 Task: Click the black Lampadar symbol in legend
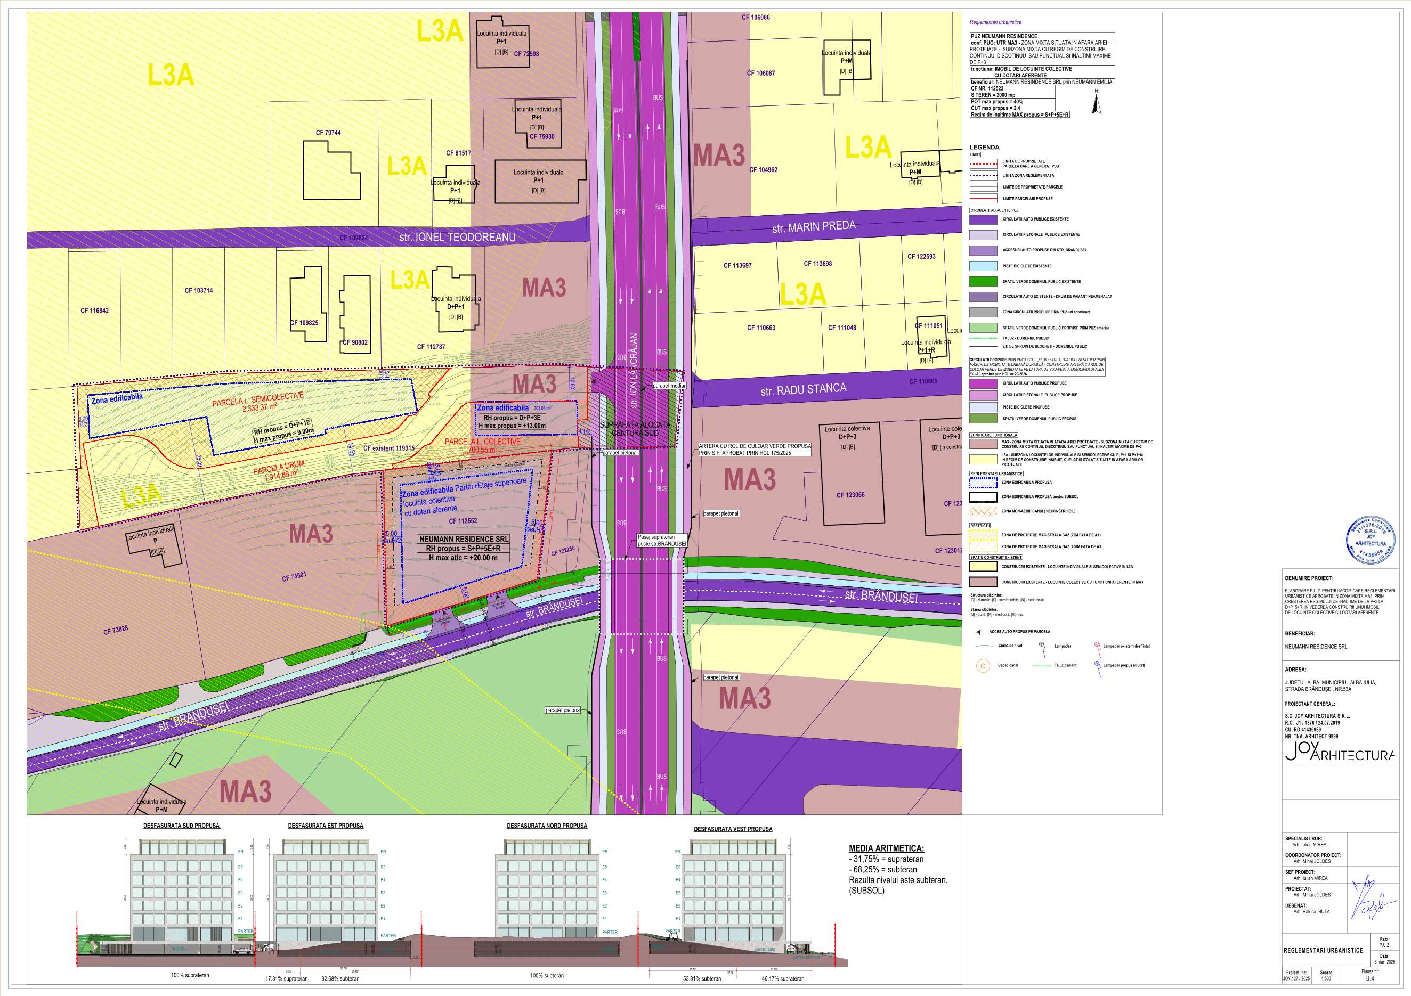coord(1042,646)
